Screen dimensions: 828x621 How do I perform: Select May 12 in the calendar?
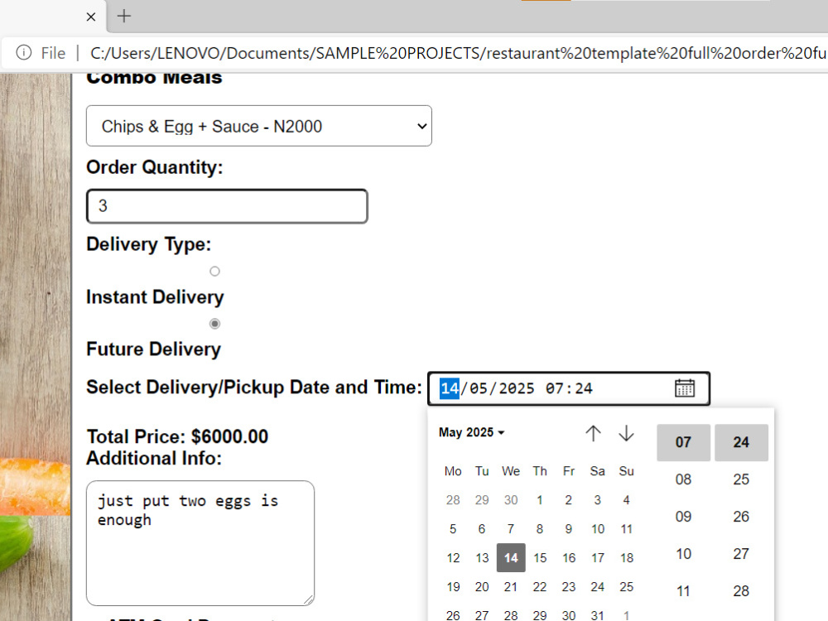click(453, 557)
